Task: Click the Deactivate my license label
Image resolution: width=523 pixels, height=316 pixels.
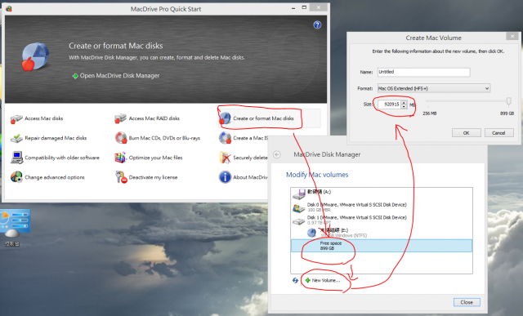Action: [153, 177]
